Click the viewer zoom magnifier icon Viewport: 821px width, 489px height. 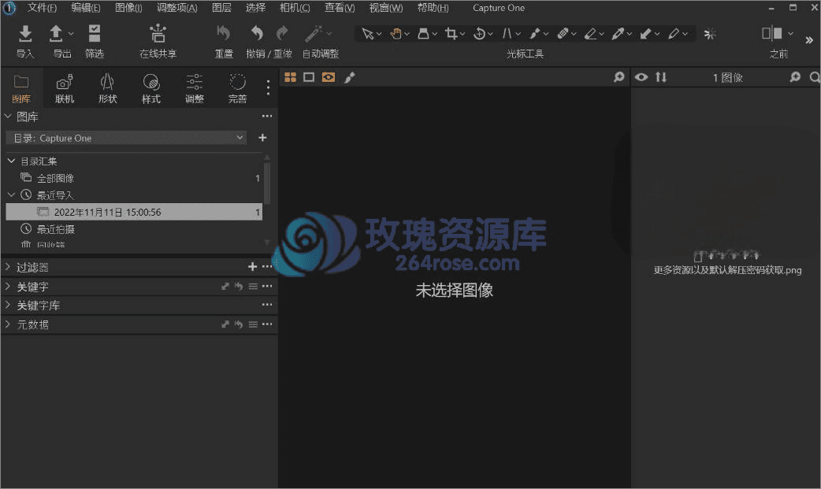[x=619, y=77]
